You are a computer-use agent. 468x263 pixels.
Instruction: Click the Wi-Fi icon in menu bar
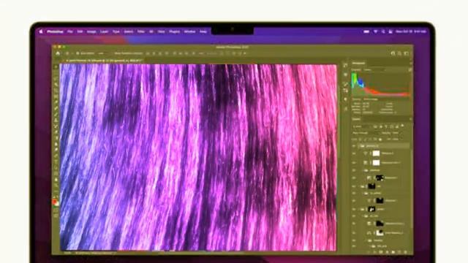tap(376, 31)
